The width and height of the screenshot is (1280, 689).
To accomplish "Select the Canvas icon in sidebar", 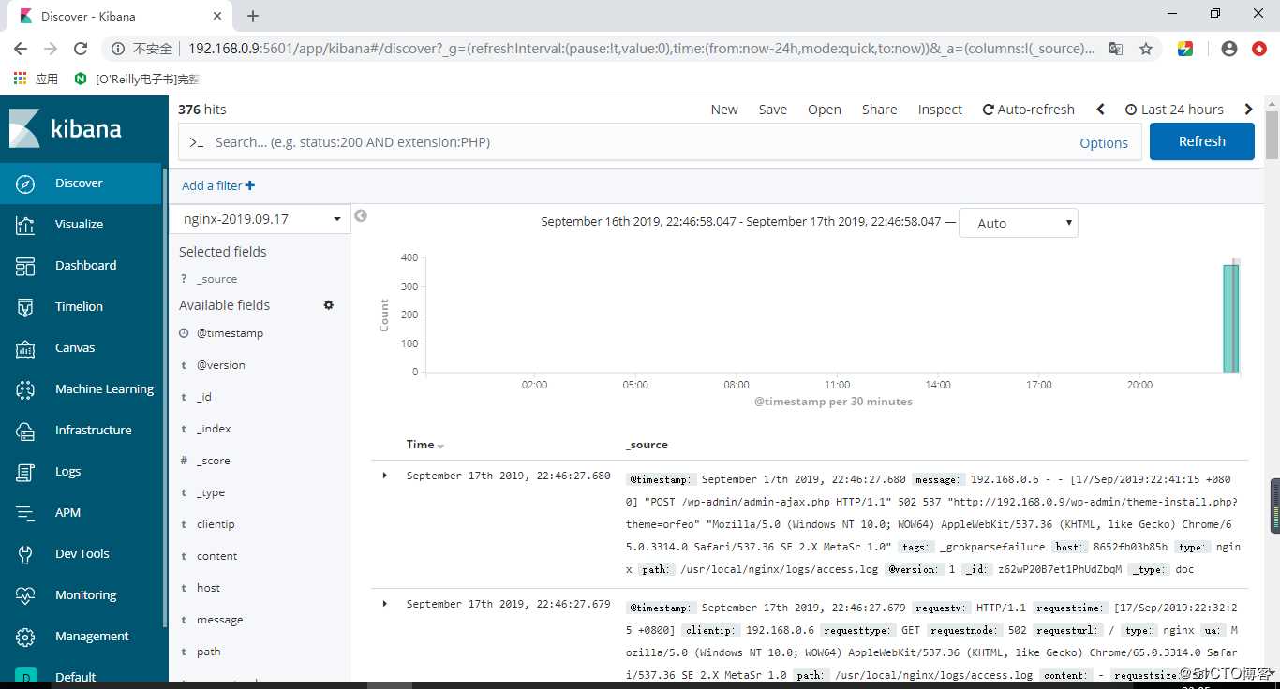I will click(25, 348).
